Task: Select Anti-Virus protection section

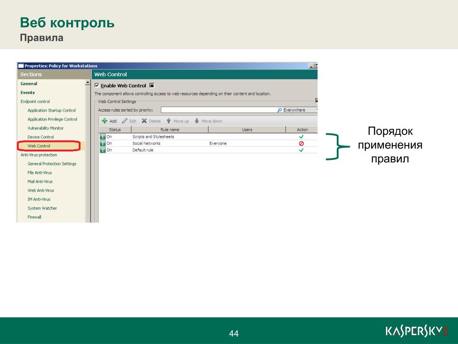Action: (x=39, y=155)
